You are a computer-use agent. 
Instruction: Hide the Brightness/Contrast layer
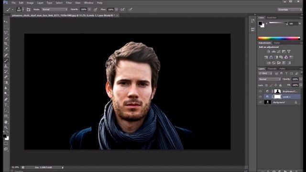(x=260, y=91)
